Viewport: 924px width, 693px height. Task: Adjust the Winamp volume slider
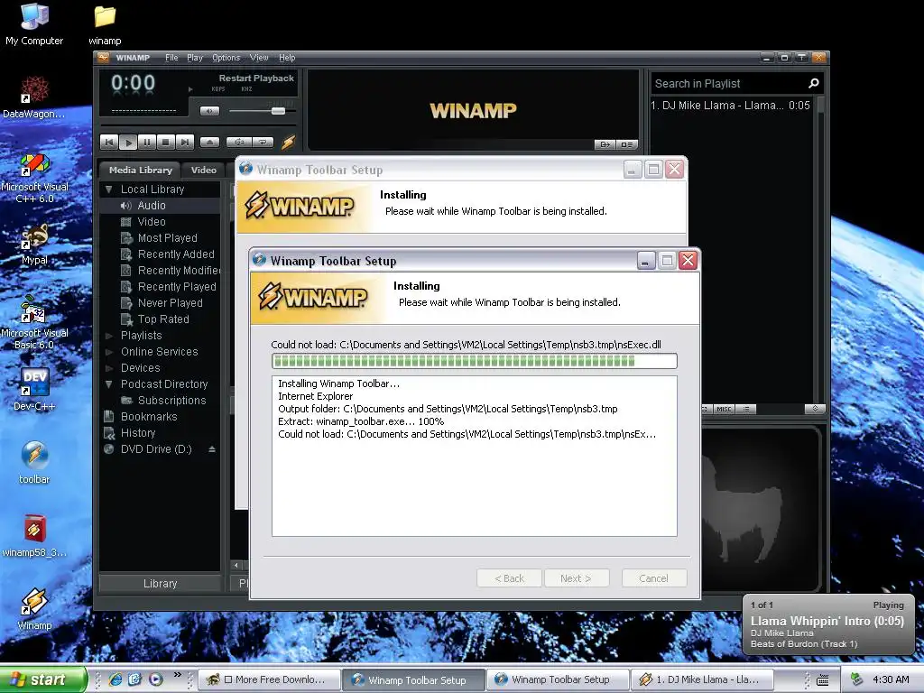coord(278,111)
